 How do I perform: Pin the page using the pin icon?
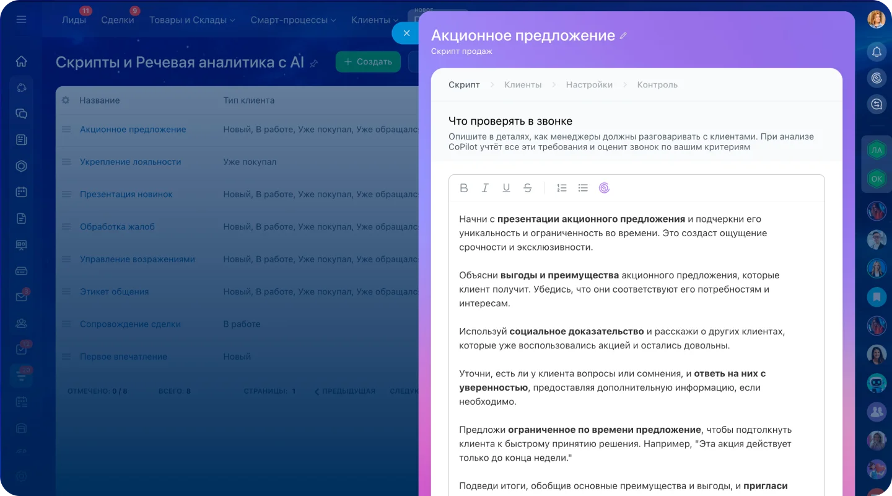(314, 63)
